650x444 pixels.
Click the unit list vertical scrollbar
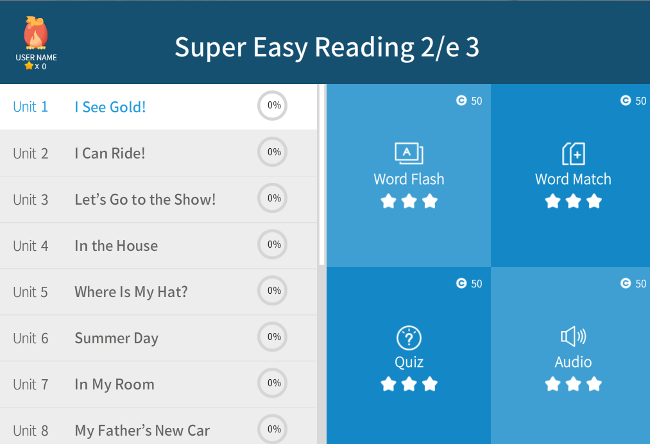tap(322, 173)
